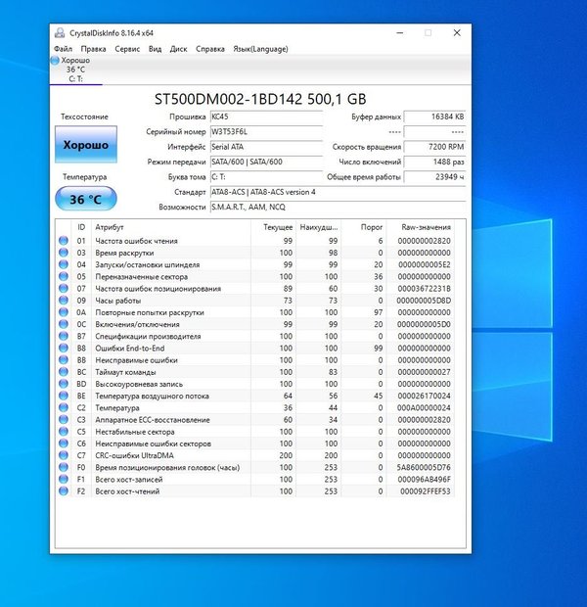Select the C: T: disk tab with Хорошо status
The image size is (587, 607).
click(76, 70)
